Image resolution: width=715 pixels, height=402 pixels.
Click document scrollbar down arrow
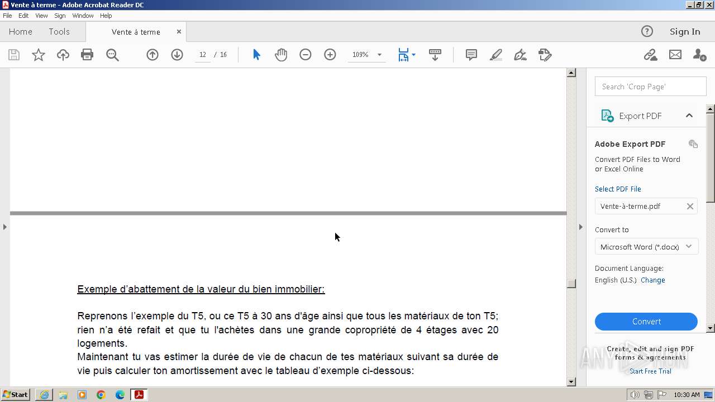571,382
